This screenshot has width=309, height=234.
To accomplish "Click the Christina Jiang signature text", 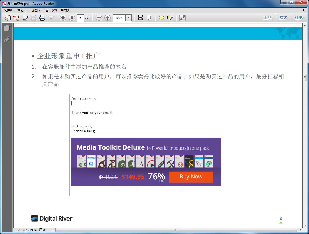I will [x=83, y=131].
